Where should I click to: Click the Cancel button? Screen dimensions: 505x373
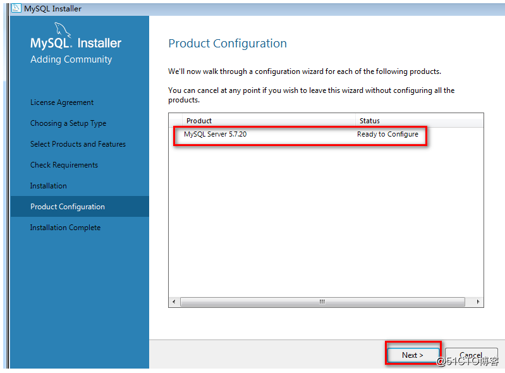[471, 355]
